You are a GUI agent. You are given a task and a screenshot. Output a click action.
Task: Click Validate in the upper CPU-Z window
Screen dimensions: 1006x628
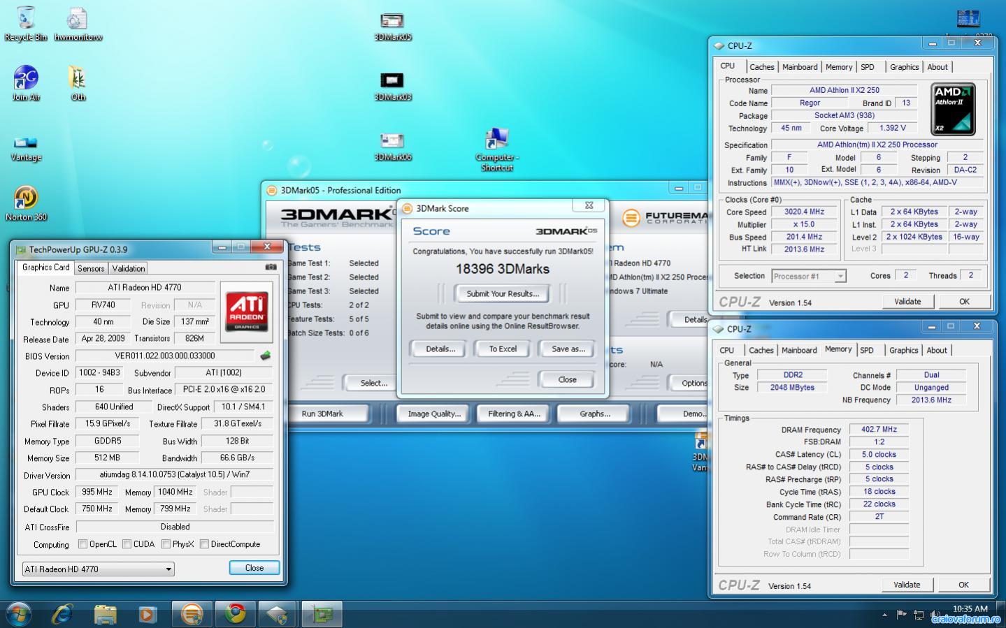907,302
